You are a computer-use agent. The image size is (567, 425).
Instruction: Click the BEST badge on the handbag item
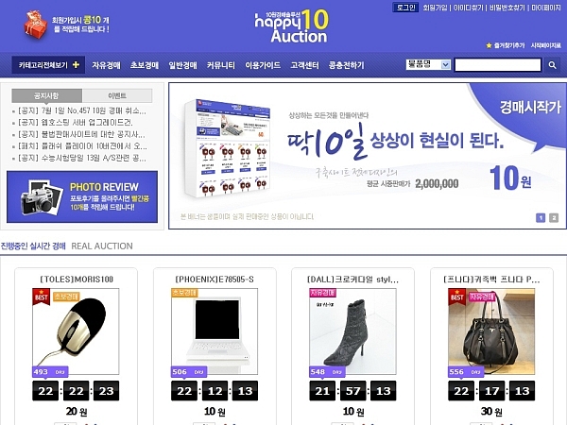coord(456,297)
